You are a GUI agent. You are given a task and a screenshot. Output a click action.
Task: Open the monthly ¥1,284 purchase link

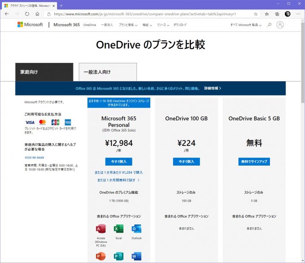pyautogui.click(x=119, y=172)
